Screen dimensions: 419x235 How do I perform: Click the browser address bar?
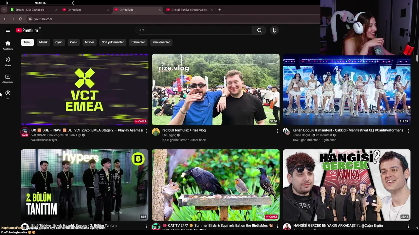click(x=173, y=19)
